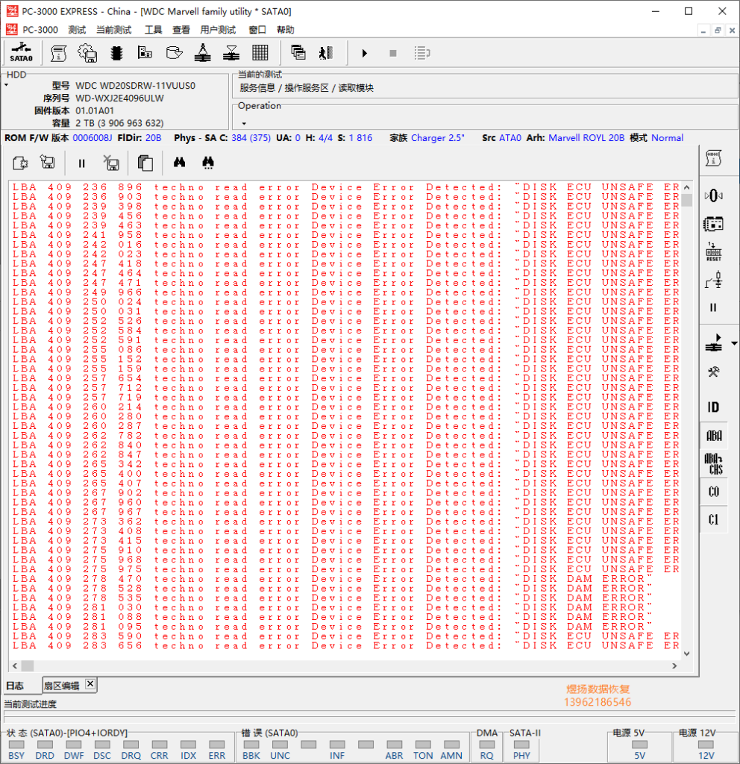Click the controller board icon in the sidebar
740x764 pixels.
coord(714,224)
